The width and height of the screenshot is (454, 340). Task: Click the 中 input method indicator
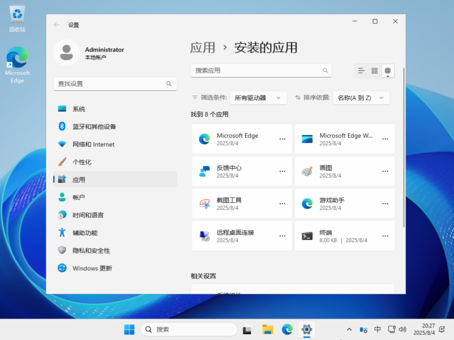click(377, 330)
